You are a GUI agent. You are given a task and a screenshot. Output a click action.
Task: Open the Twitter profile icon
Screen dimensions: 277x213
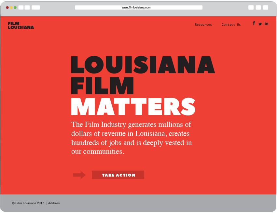[x=260, y=24]
